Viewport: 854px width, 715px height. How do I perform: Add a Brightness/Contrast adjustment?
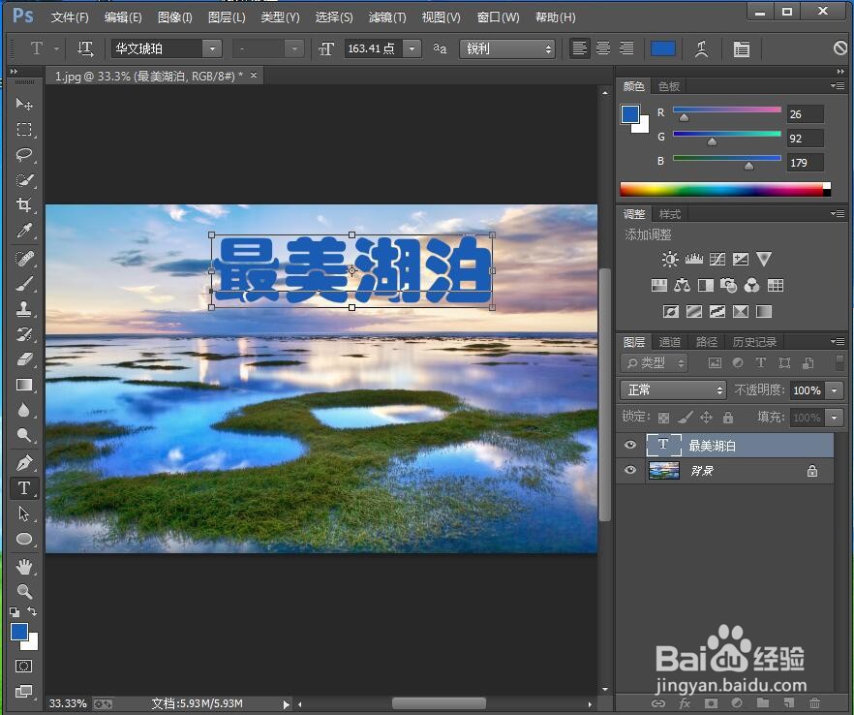click(668, 260)
